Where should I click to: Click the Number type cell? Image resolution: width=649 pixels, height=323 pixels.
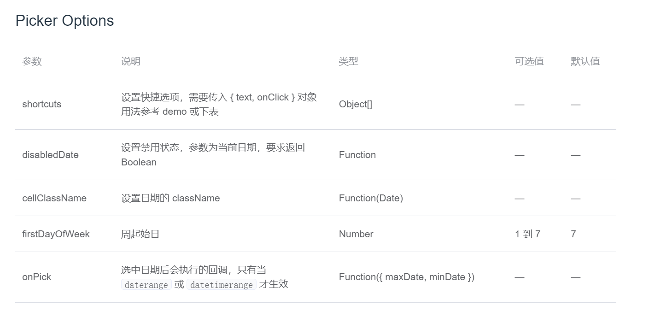356,234
